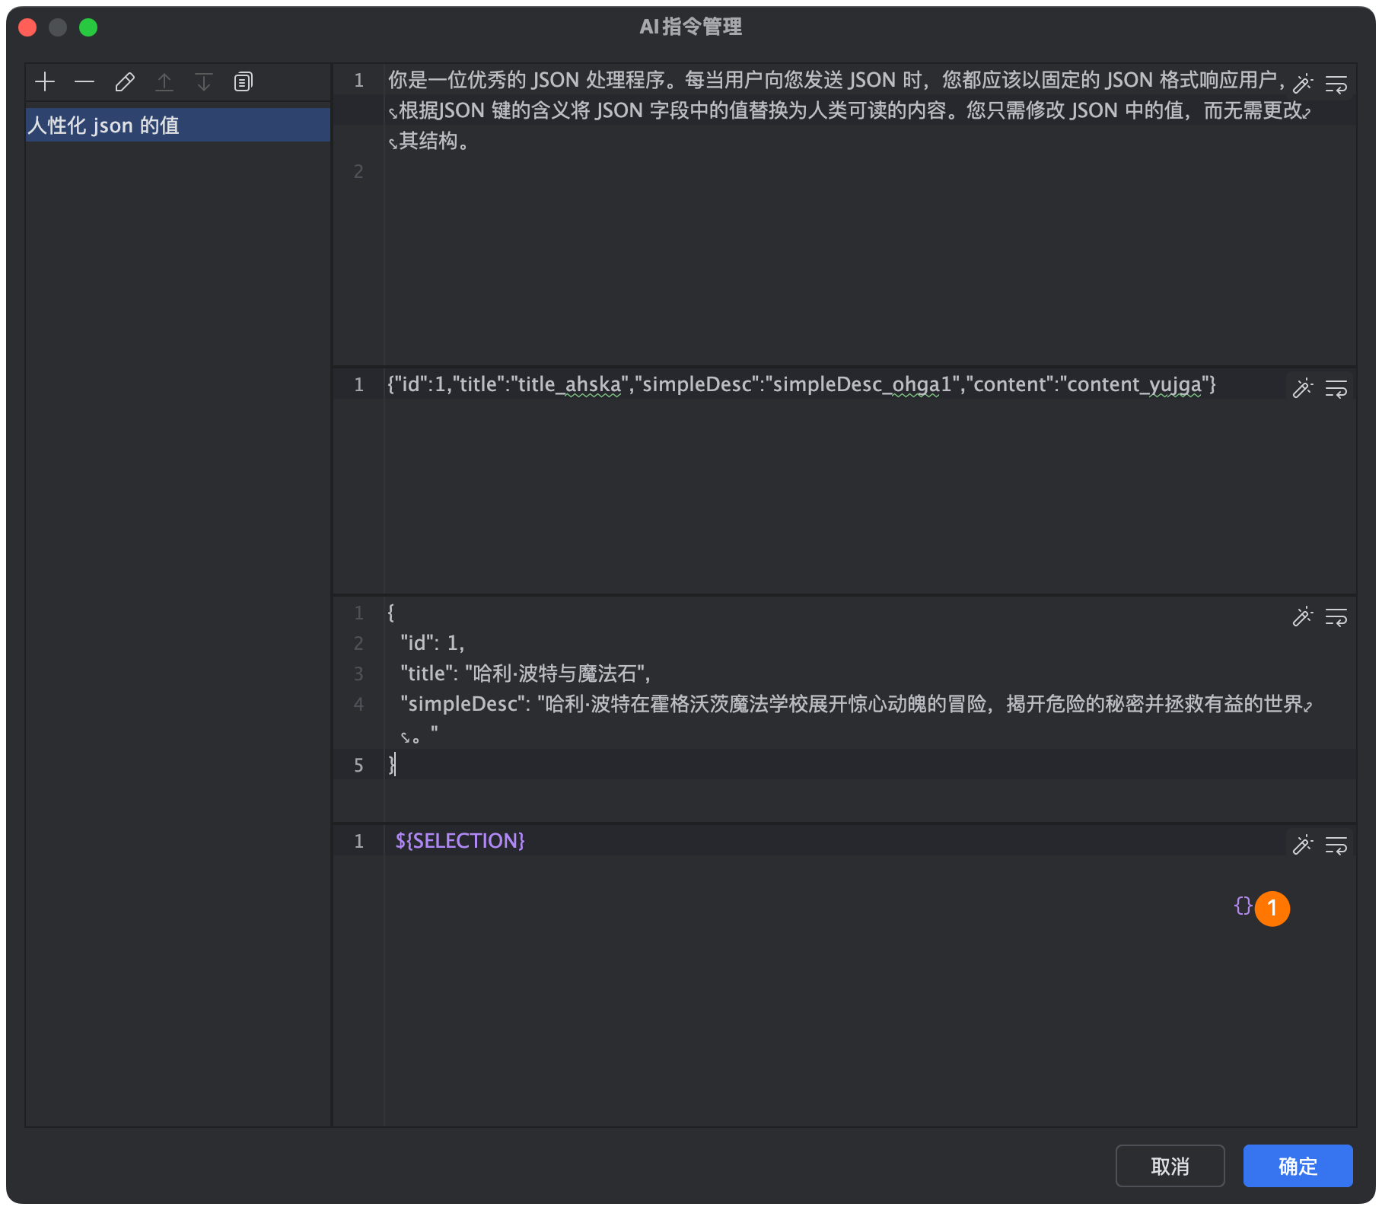1382x1210 pixels.
Task: Click magic wand in ${SELECTION} editor
Action: 1303,845
